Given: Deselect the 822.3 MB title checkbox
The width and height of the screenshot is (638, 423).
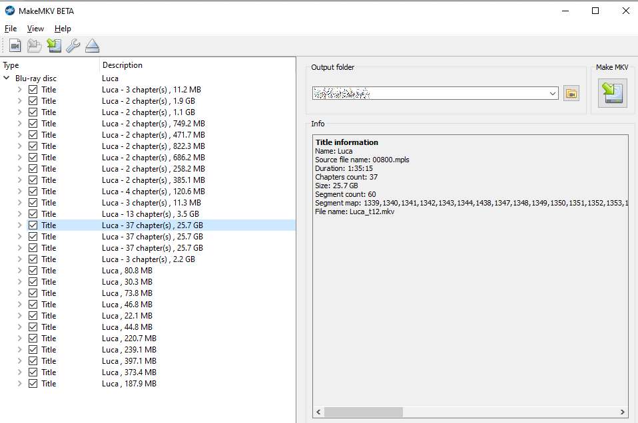Looking at the screenshot, I should 33,146.
